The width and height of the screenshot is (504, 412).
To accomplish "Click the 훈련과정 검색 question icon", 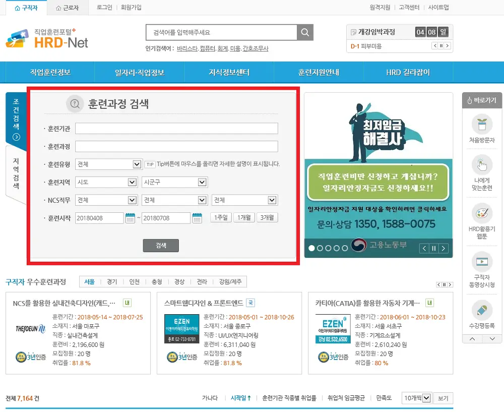I will (x=75, y=103).
